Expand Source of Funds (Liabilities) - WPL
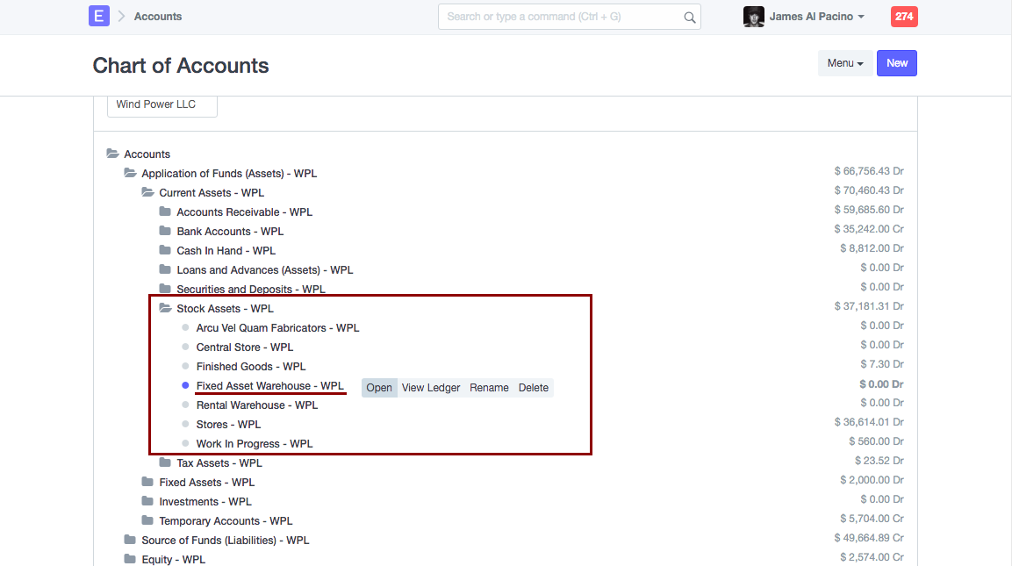 click(225, 541)
